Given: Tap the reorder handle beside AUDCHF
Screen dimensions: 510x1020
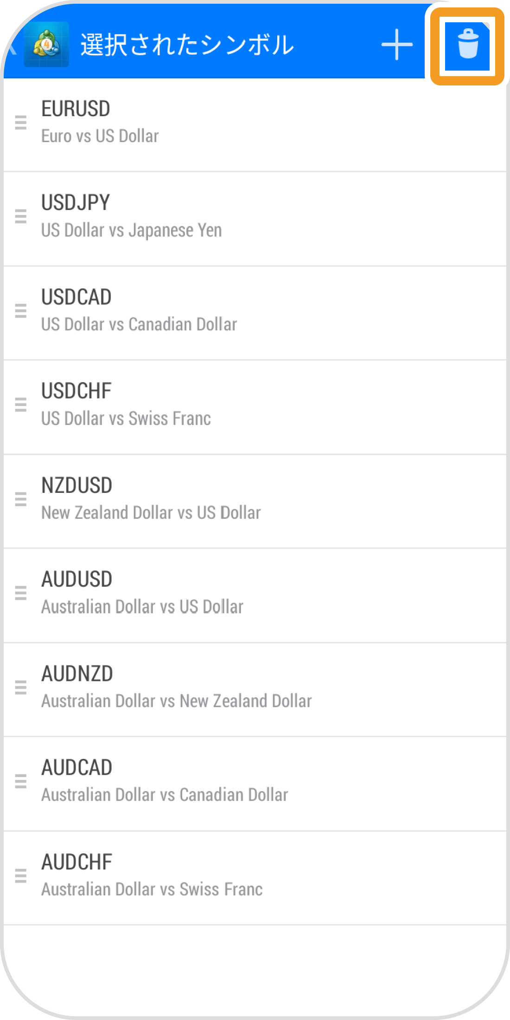Looking at the screenshot, I should (x=21, y=876).
